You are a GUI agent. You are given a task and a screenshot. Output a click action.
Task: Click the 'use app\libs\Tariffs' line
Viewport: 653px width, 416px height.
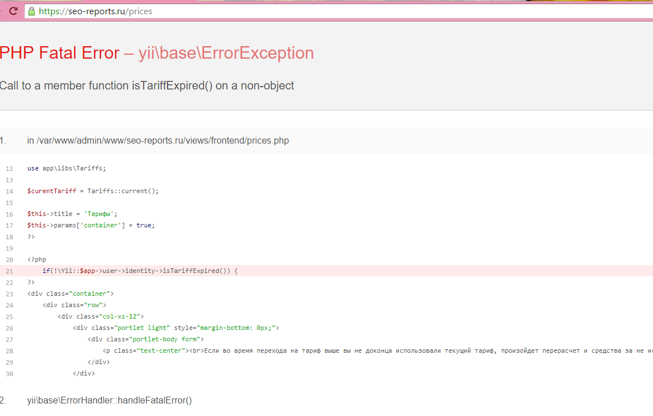tap(67, 168)
